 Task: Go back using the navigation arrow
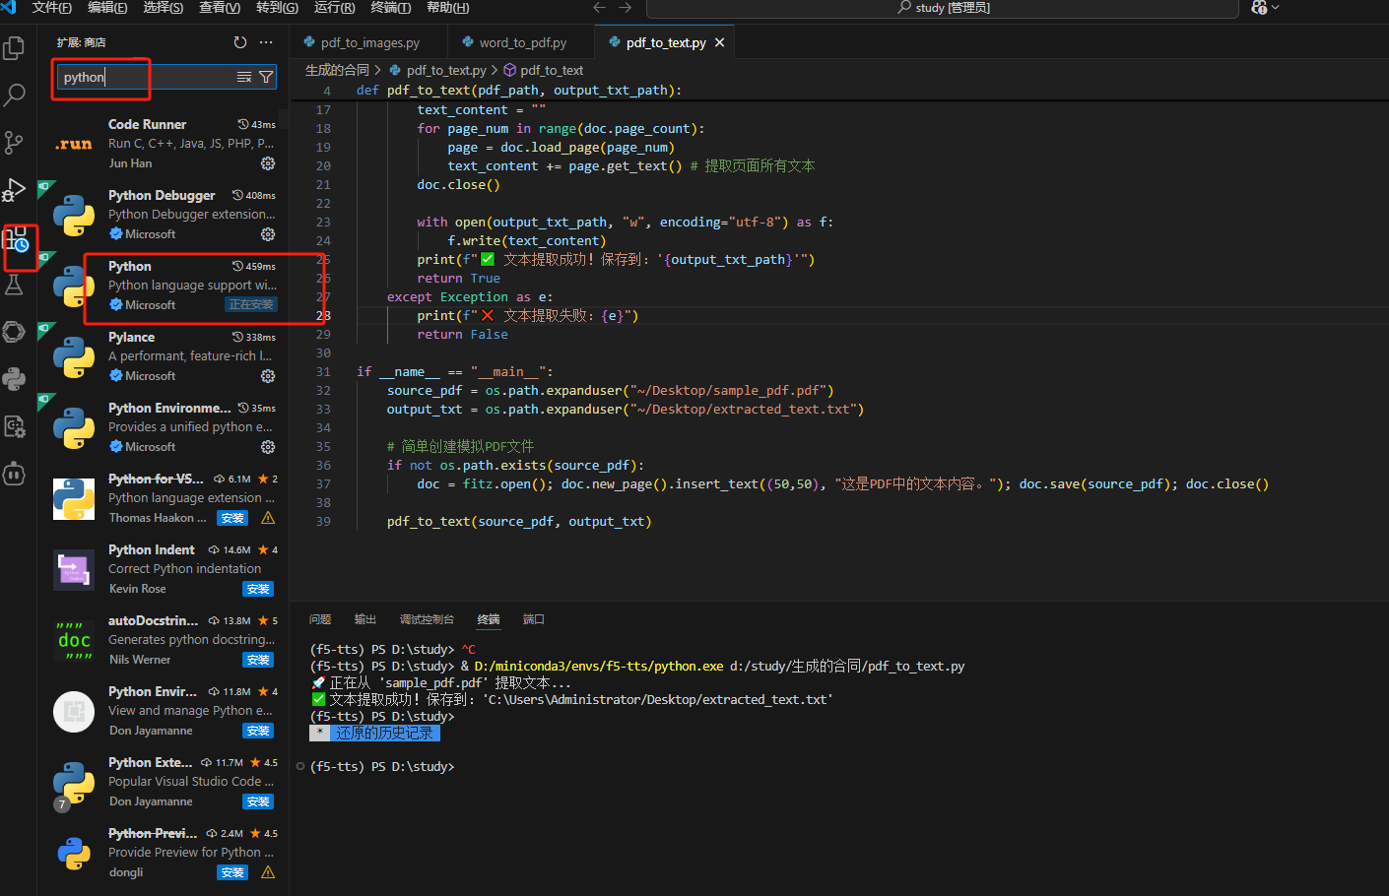pos(599,7)
